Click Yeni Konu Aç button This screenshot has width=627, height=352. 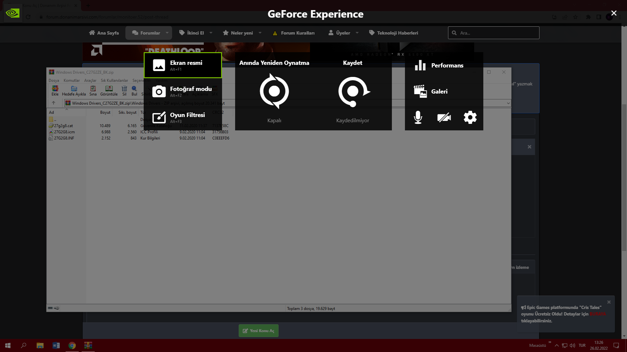pyautogui.click(x=258, y=330)
